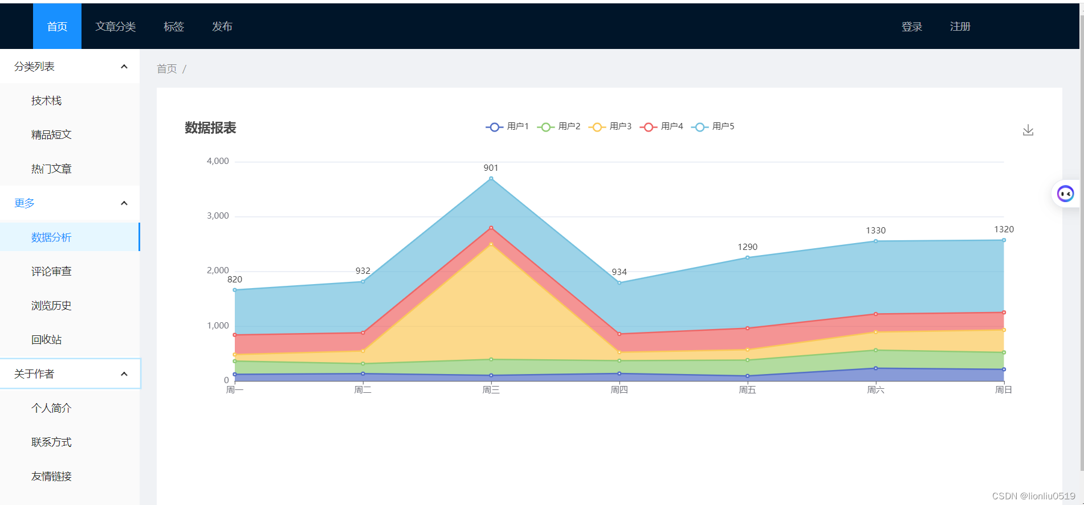Collapse the 分类列表 submenu chevron
1084x505 pixels.
124,67
